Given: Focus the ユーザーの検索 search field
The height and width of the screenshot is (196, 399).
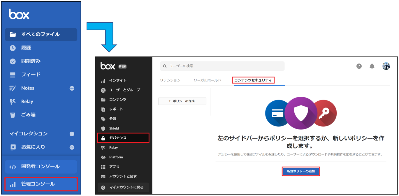Looking at the screenshot, I should pos(222,66).
